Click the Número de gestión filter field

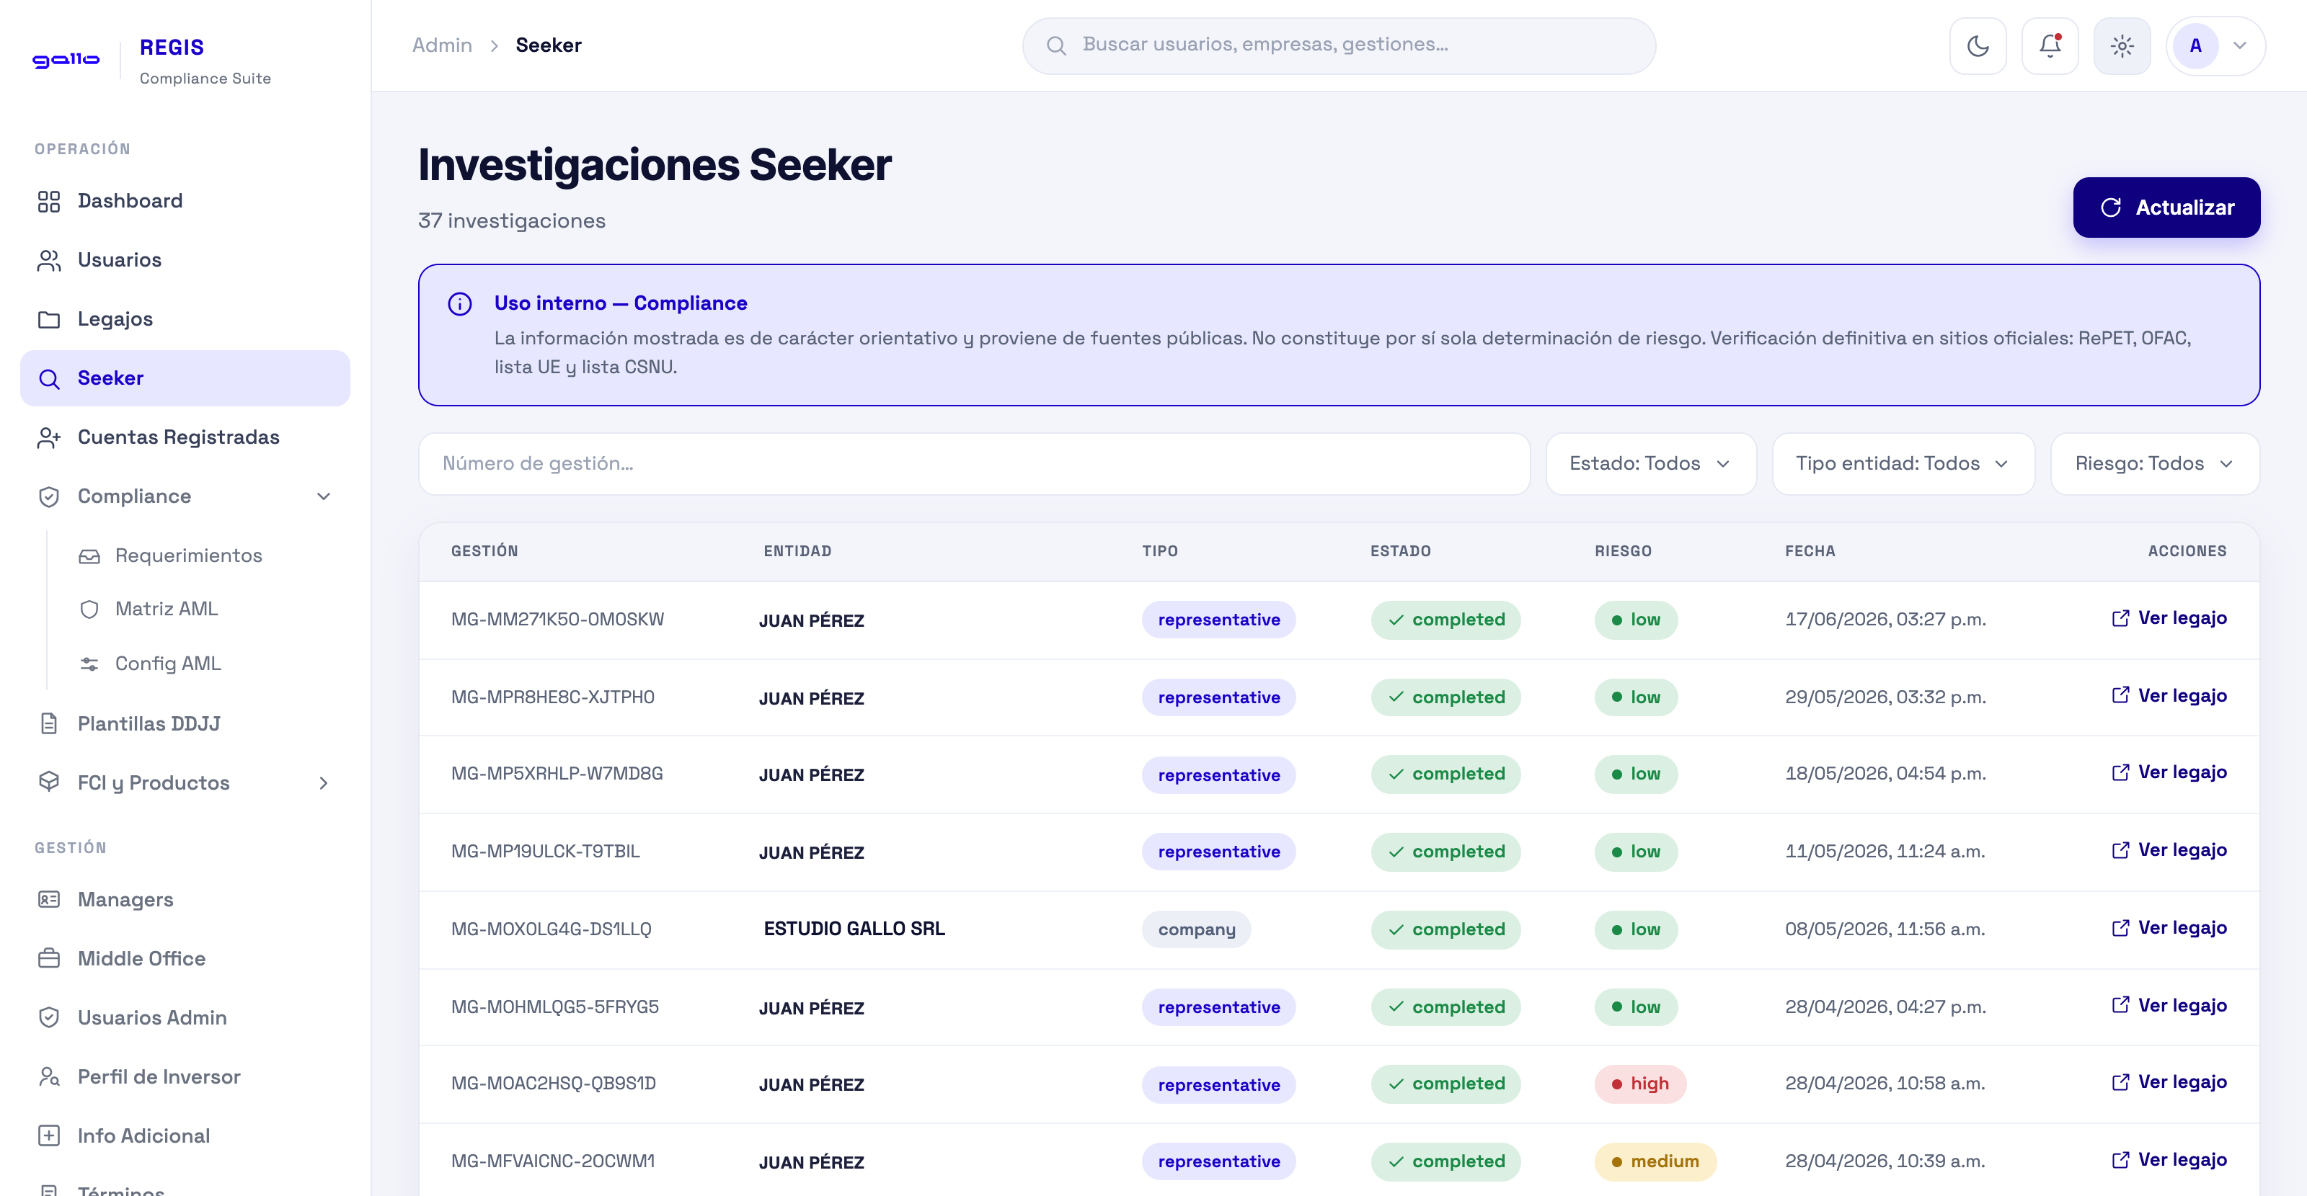click(x=973, y=464)
